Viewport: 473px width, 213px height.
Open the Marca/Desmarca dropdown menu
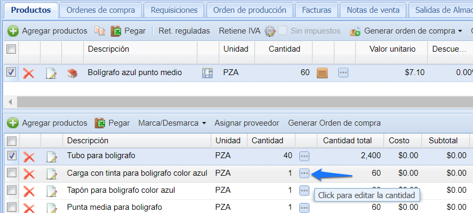pos(172,123)
